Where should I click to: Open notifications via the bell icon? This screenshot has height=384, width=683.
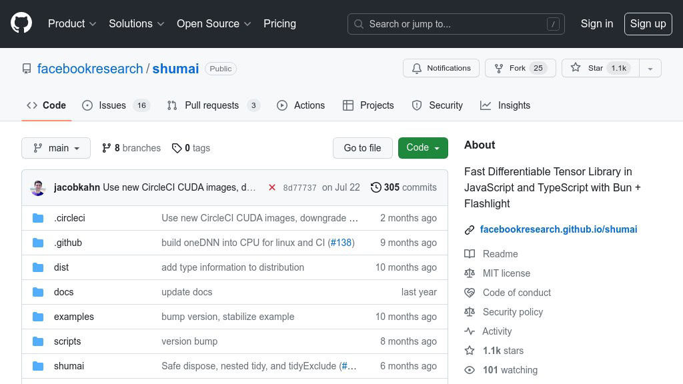click(417, 68)
